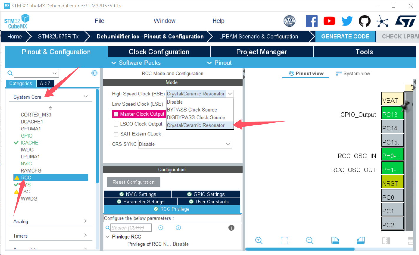Open the Twitter icon

(x=347, y=21)
